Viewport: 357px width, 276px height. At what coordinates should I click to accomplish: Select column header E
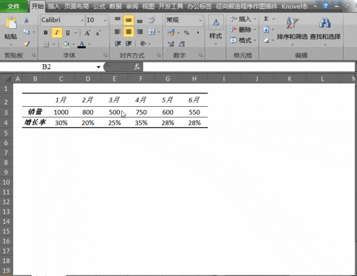(x=114, y=79)
